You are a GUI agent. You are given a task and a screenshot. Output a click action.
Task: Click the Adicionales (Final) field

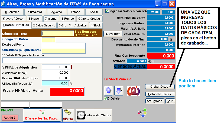pyautogui.click(x=56, y=73)
